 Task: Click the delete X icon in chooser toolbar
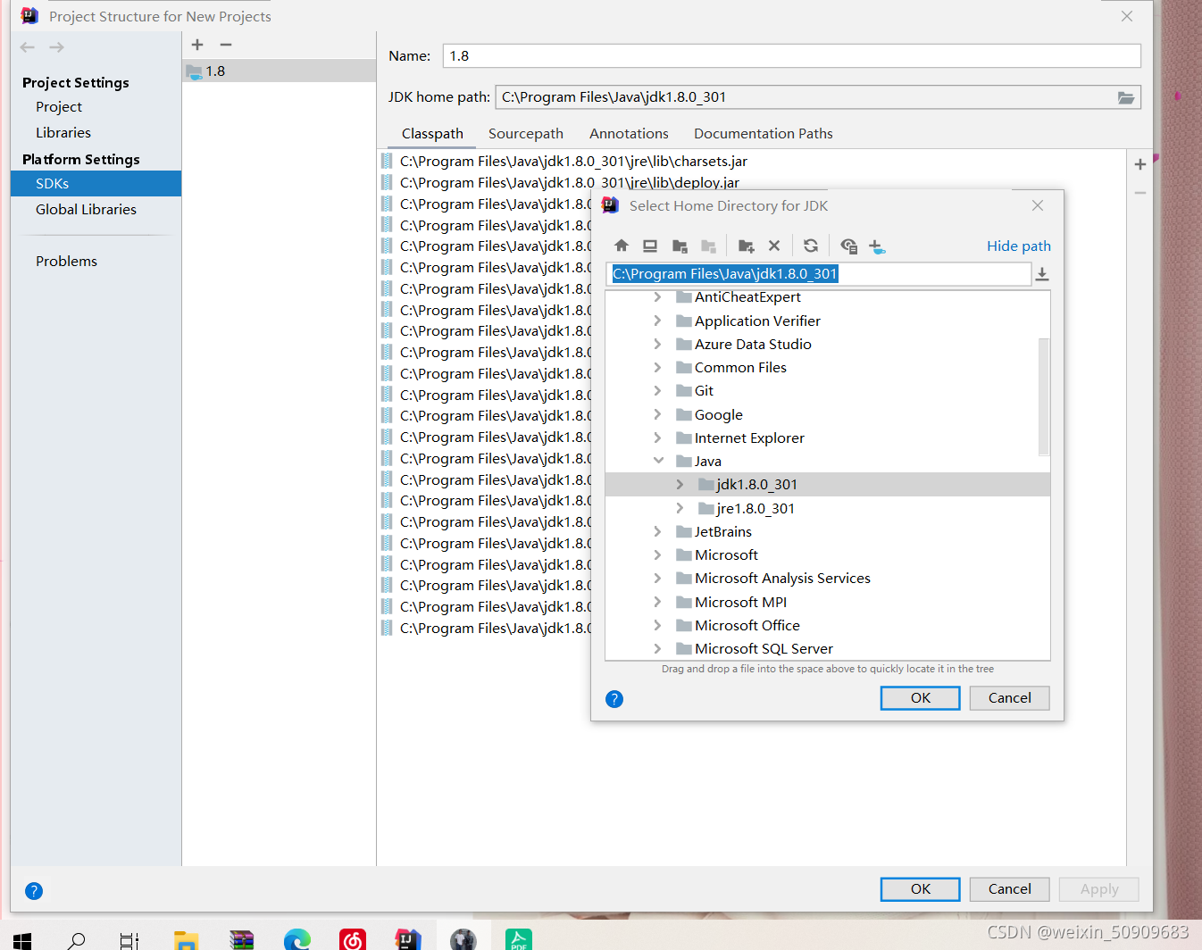point(774,246)
